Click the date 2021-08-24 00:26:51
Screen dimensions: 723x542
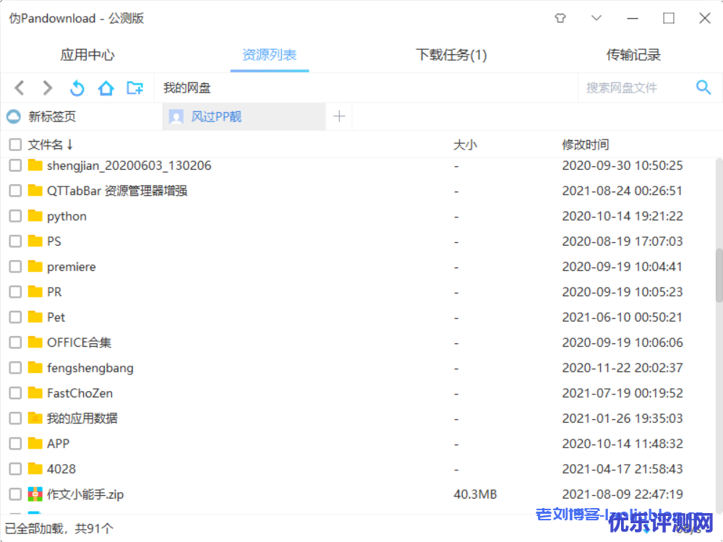click(x=622, y=190)
